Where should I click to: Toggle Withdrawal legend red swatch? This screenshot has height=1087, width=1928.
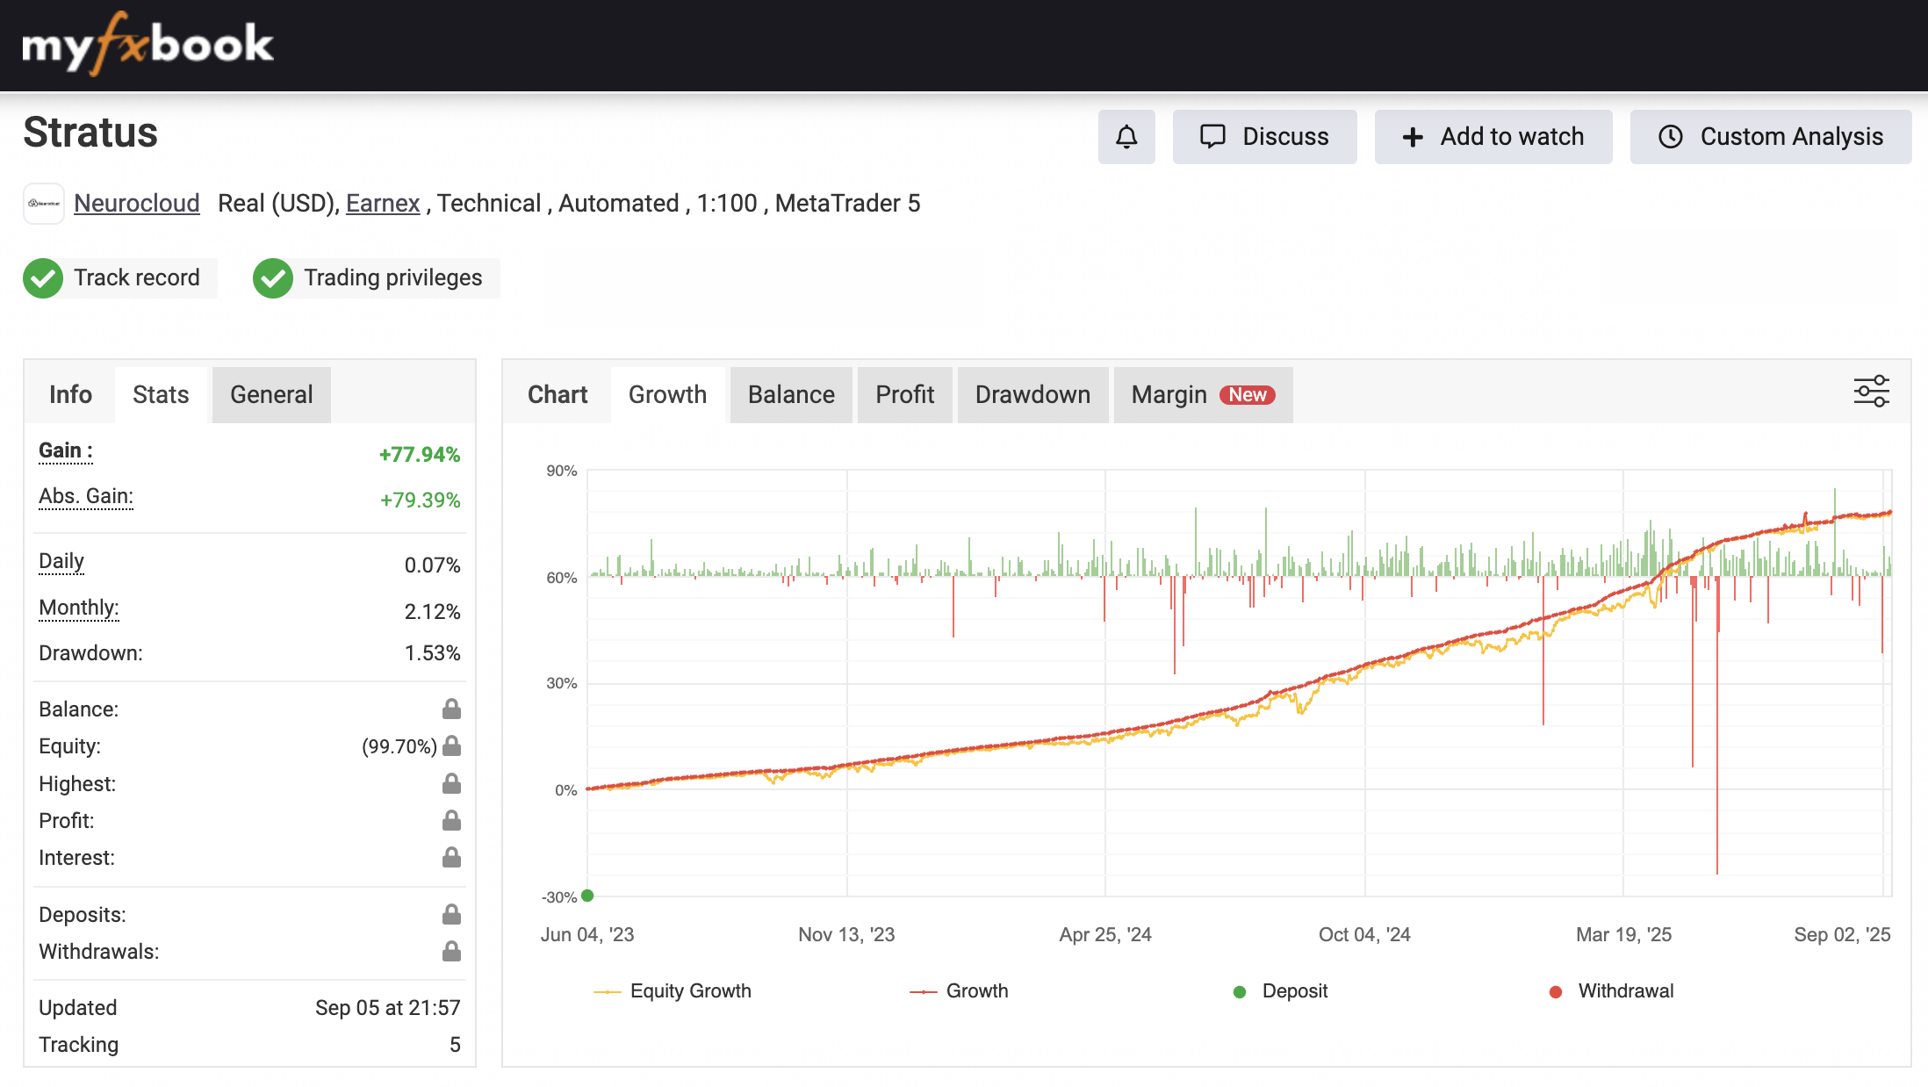pyautogui.click(x=1556, y=992)
